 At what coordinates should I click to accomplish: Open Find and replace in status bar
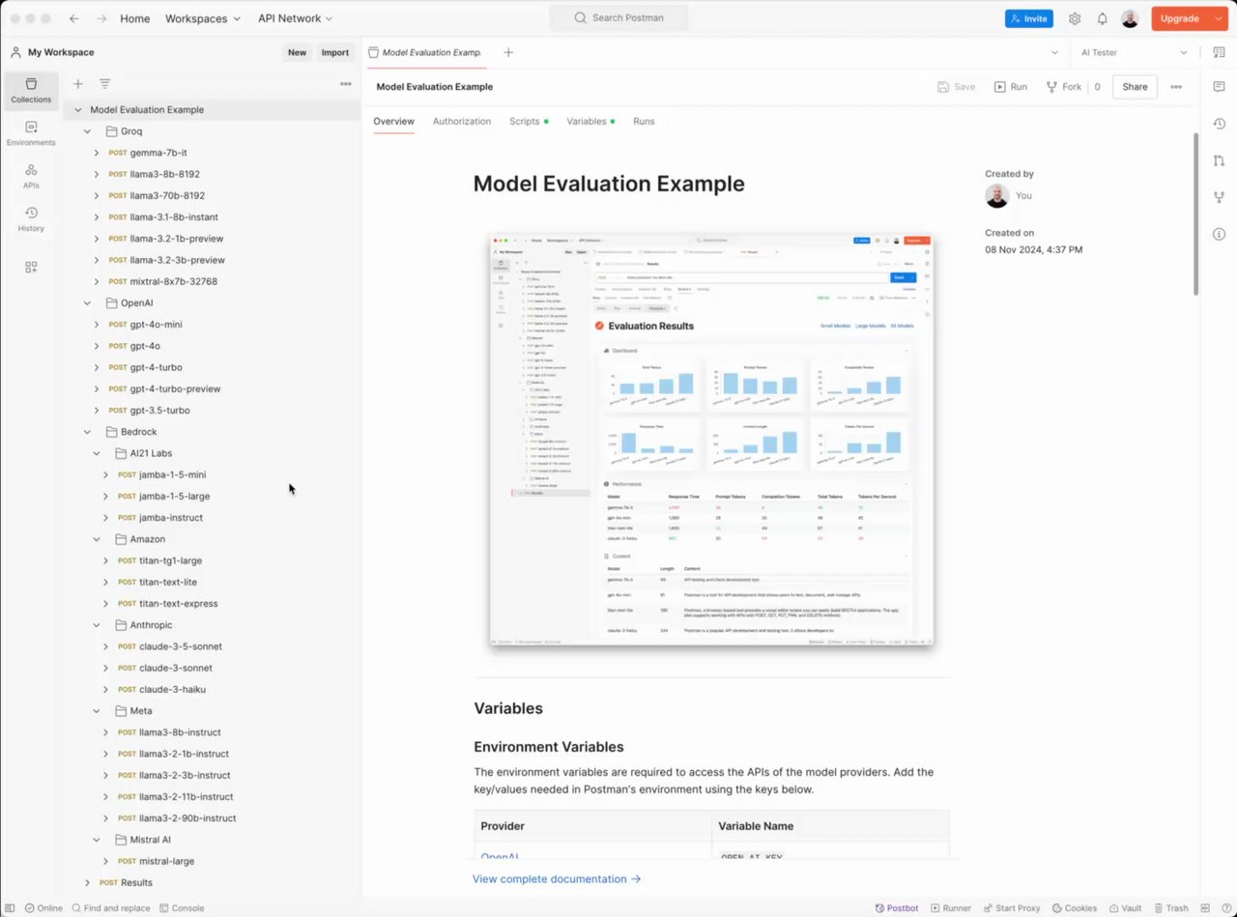pos(110,908)
